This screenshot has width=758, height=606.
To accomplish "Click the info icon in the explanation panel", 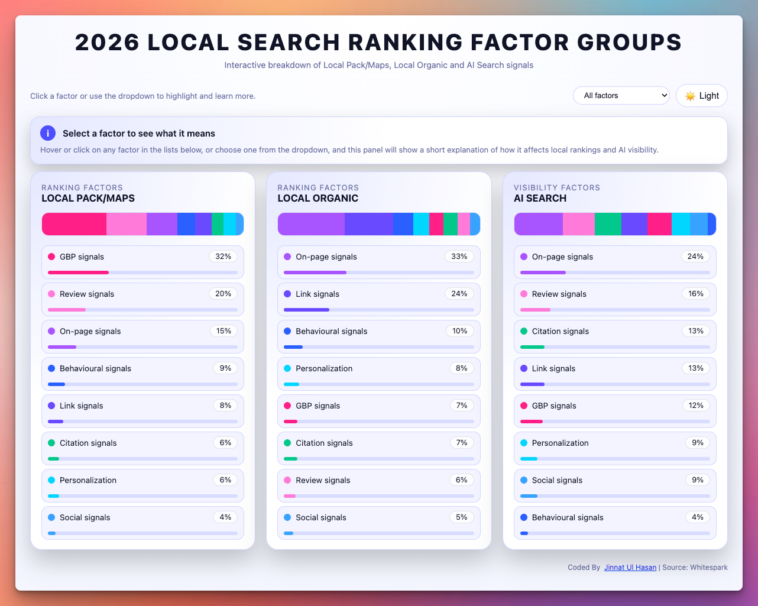I will pos(48,132).
